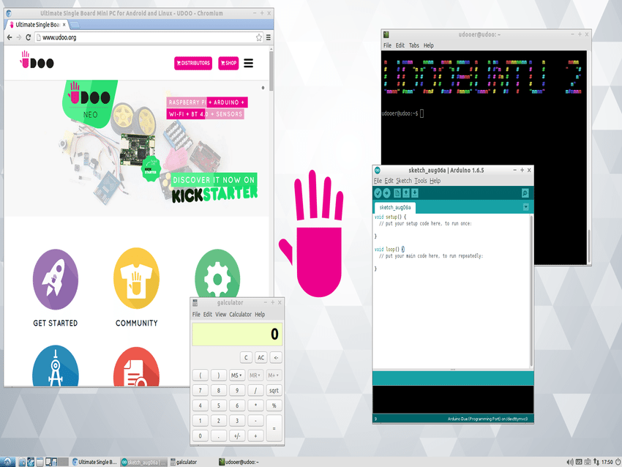Select the sketch_aug06a tab in Arduino

tap(394, 207)
